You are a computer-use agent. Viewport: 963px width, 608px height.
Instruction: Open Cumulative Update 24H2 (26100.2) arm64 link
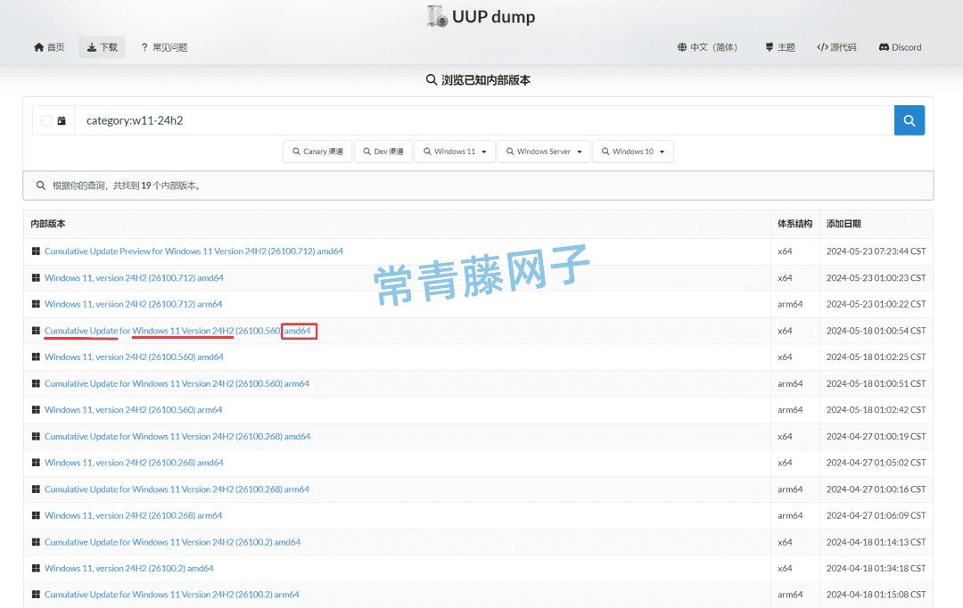(172, 595)
